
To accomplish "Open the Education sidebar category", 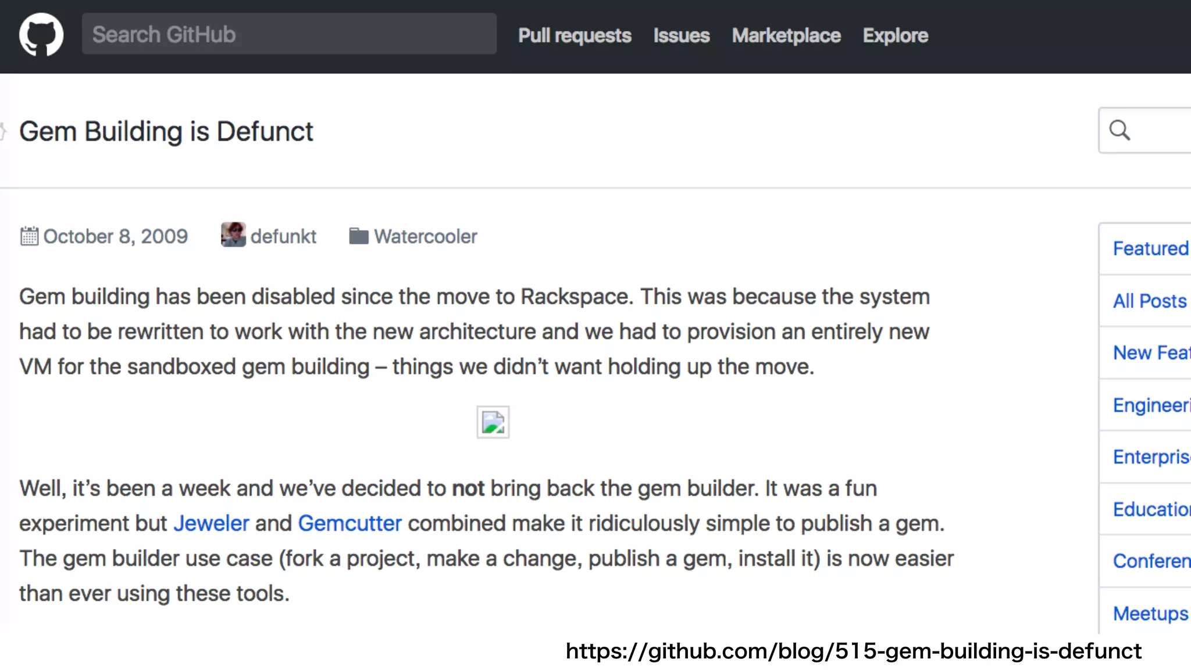I will [x=1146, y=509].
